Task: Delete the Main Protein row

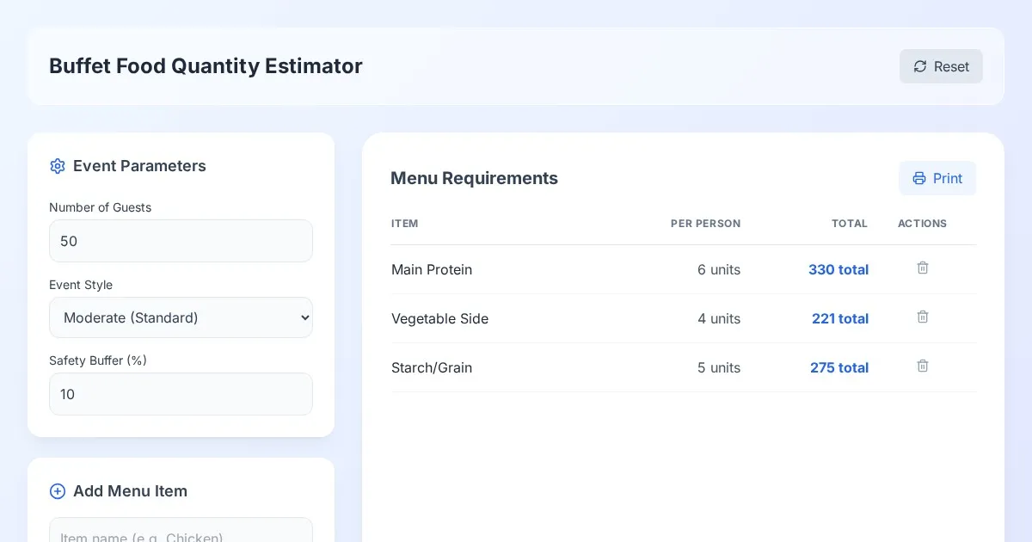Action: 922,268
